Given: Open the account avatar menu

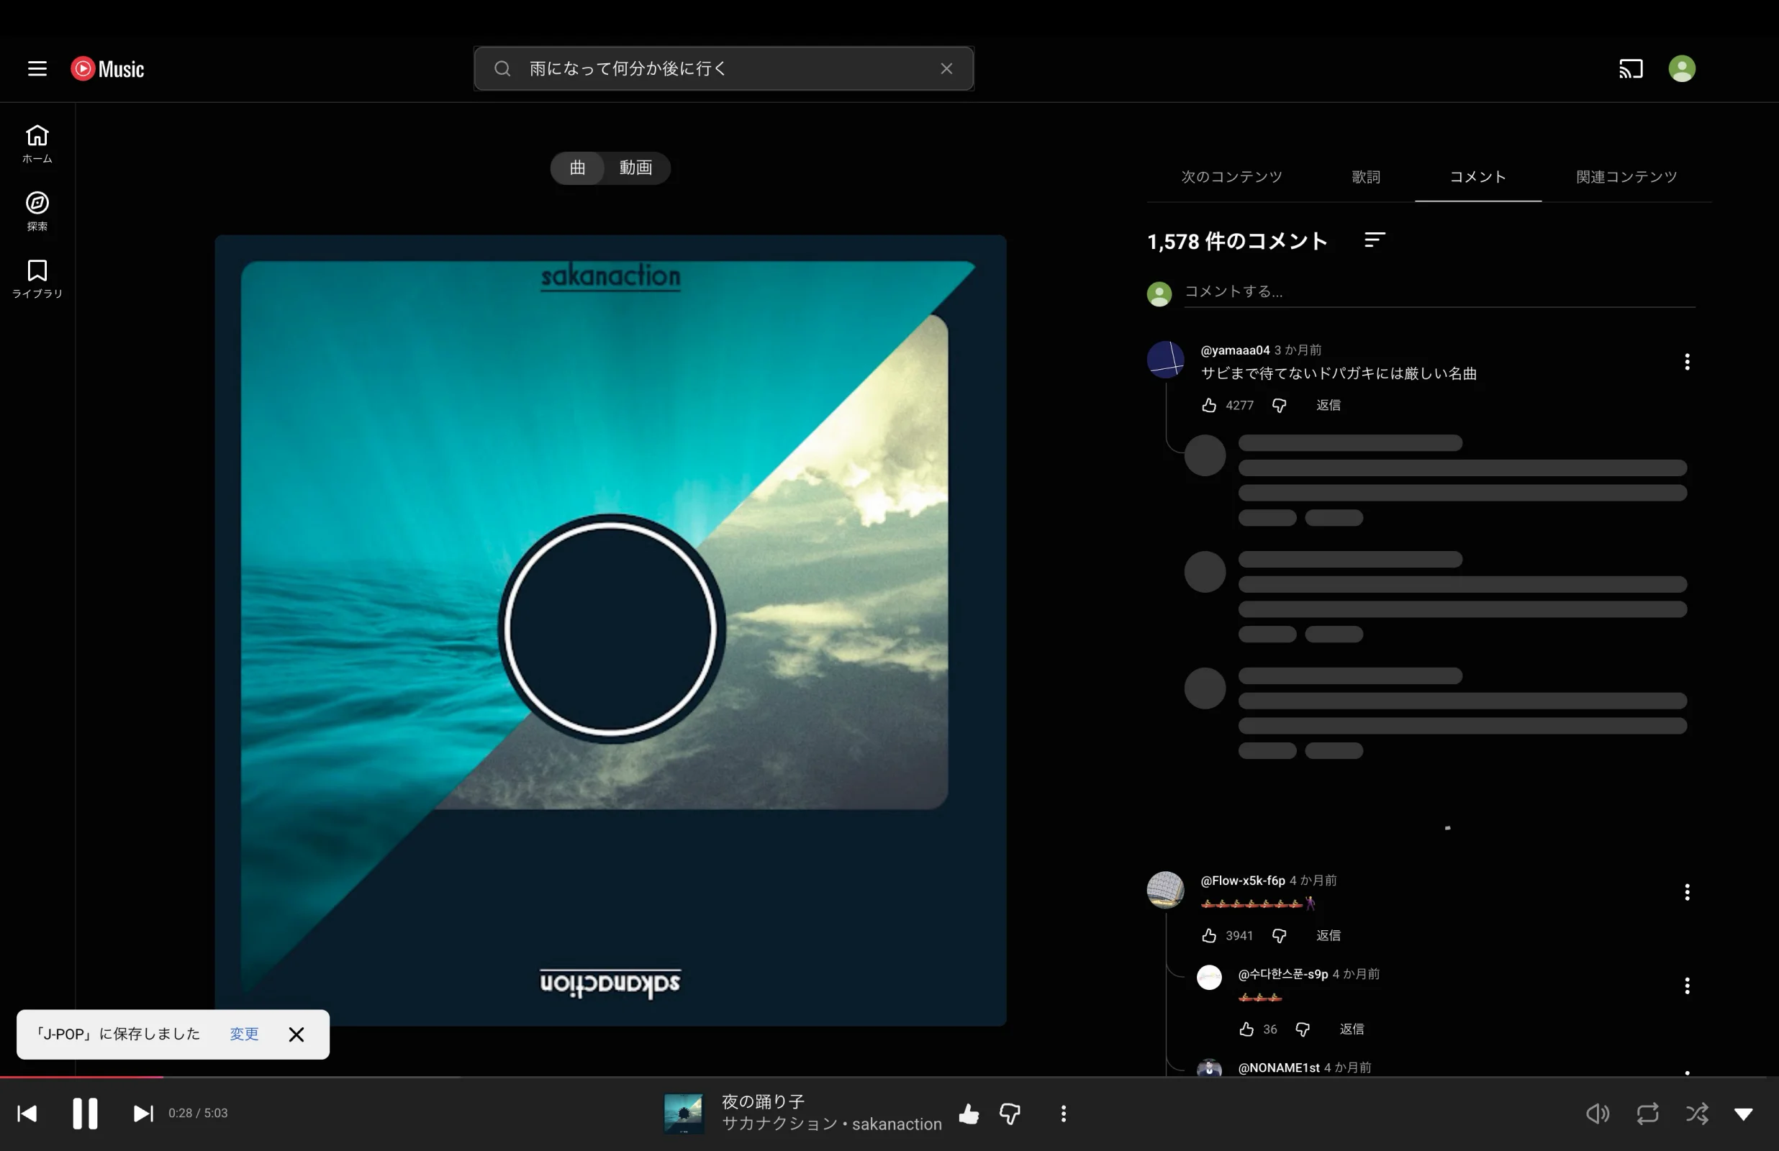Looking at the screenshot, I should [1682, 69].
